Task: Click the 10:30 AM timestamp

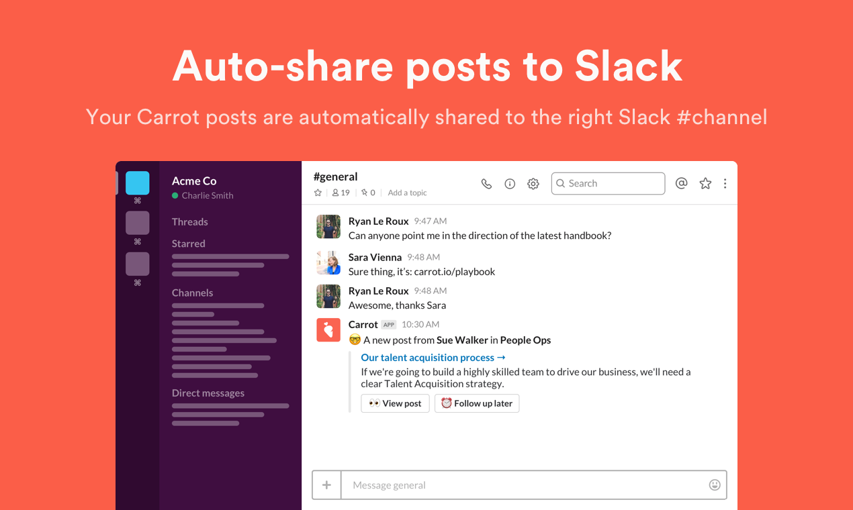Action: pos(420,325)
